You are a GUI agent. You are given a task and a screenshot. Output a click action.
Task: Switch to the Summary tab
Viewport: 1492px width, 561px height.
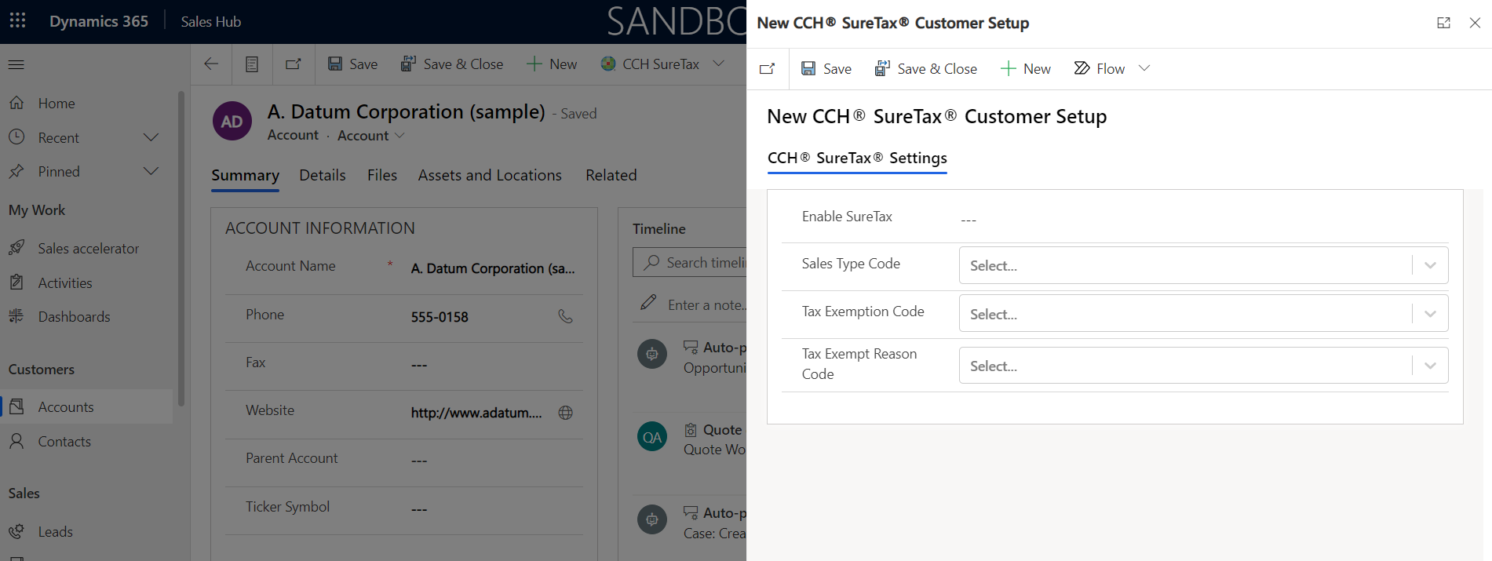(245, 176)
